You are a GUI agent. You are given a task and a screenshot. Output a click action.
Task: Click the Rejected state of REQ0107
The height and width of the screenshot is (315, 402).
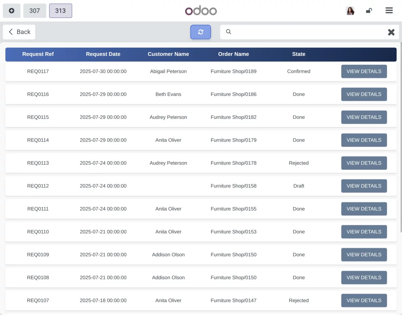[299, 300]
